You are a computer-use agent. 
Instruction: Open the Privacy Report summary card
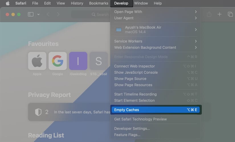(69, 112)
